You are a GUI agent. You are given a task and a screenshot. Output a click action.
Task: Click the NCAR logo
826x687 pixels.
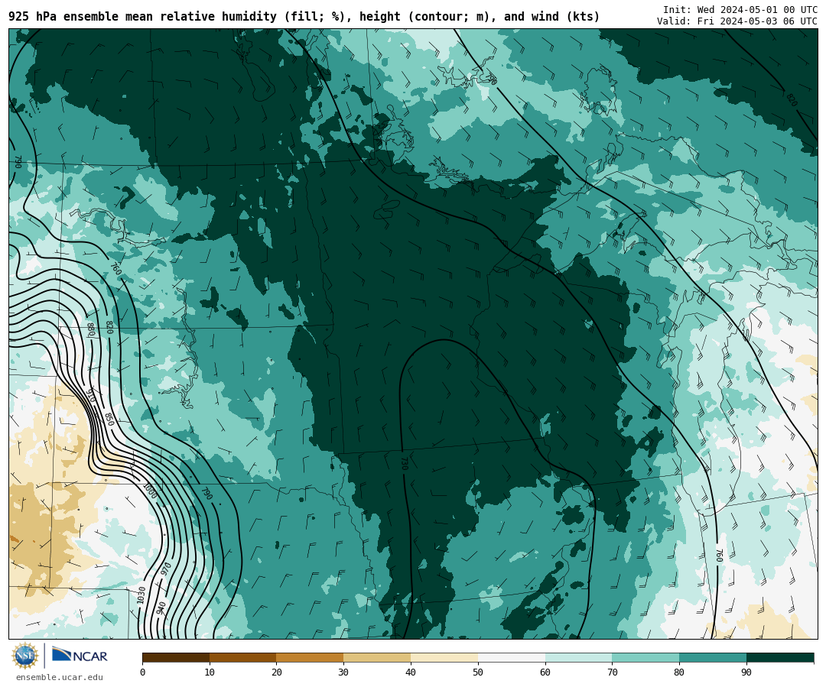[x=80, y=656]
